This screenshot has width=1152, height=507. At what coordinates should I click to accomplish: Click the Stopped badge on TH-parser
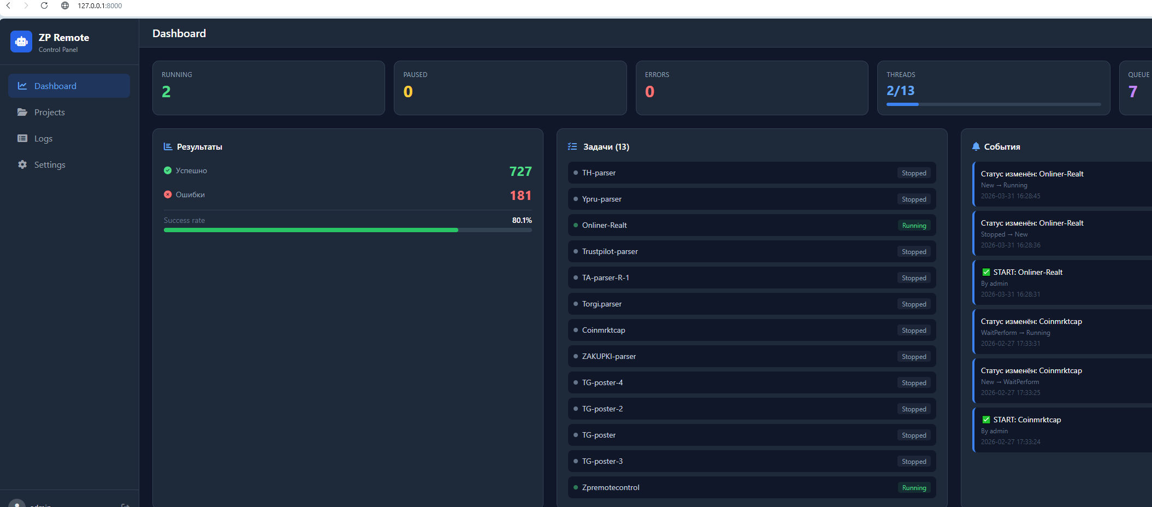coord(914,173)
